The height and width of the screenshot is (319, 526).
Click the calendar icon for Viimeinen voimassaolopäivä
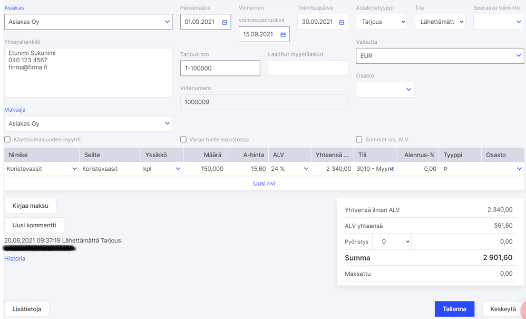pyautogui.click(x=283, y=35)
